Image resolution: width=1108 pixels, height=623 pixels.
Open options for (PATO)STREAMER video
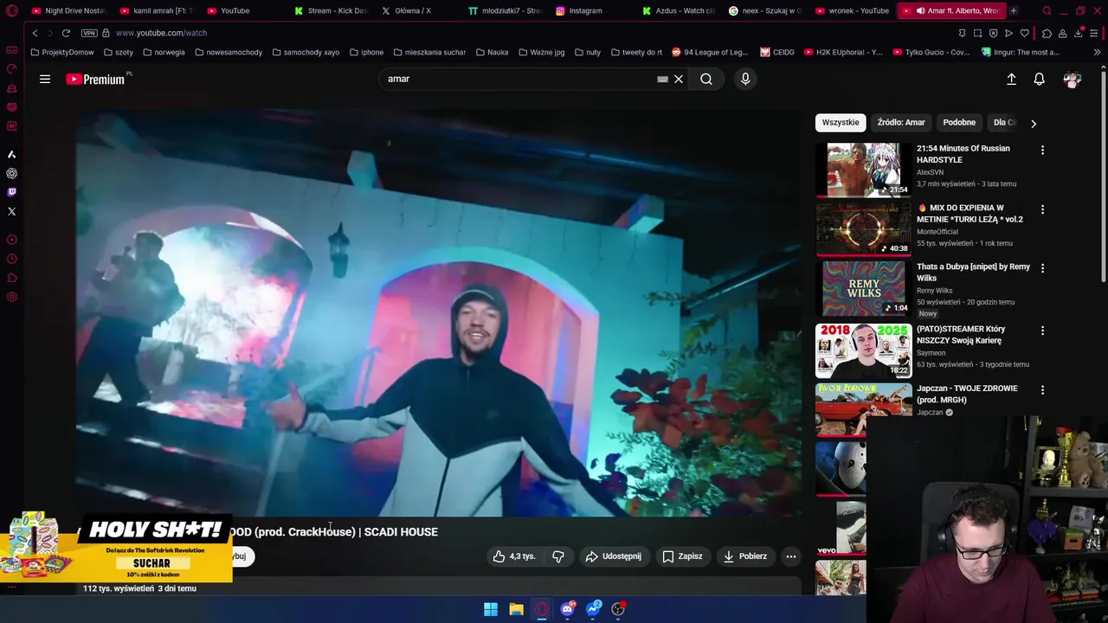click(x=1042, y=331)
